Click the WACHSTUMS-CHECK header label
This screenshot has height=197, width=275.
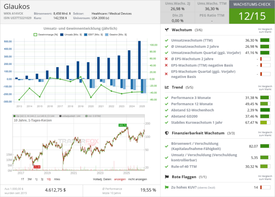pos(252,5)
